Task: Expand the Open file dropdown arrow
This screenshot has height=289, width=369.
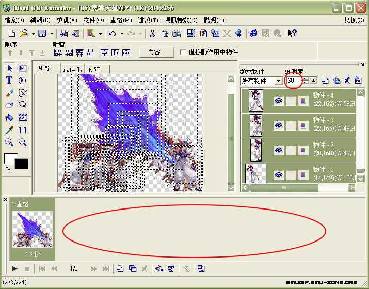Action: (33, 34)
